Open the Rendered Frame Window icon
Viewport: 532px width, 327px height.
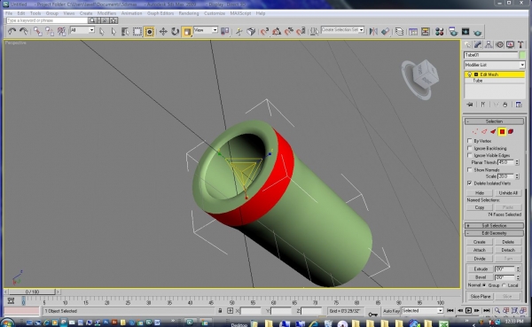465,32
